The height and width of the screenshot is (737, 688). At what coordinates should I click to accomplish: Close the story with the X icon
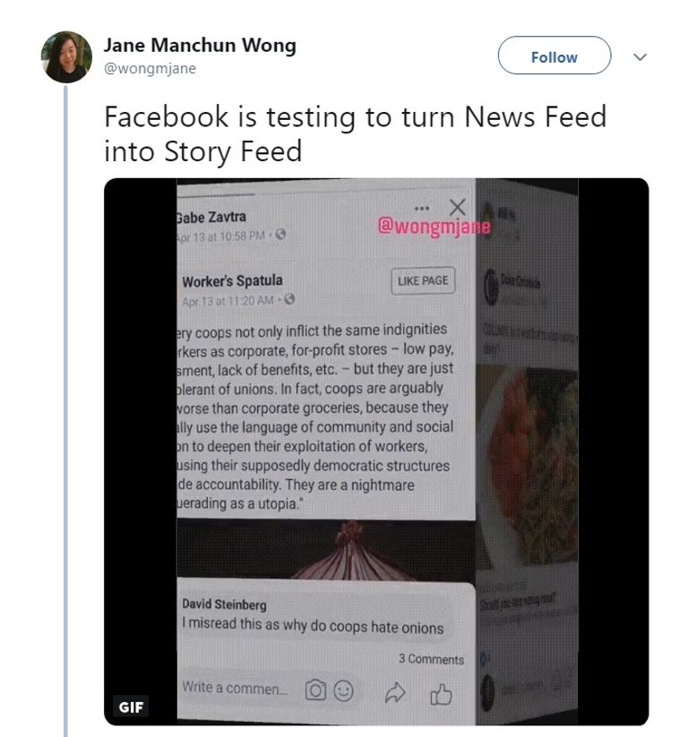(x=457, y=207)
